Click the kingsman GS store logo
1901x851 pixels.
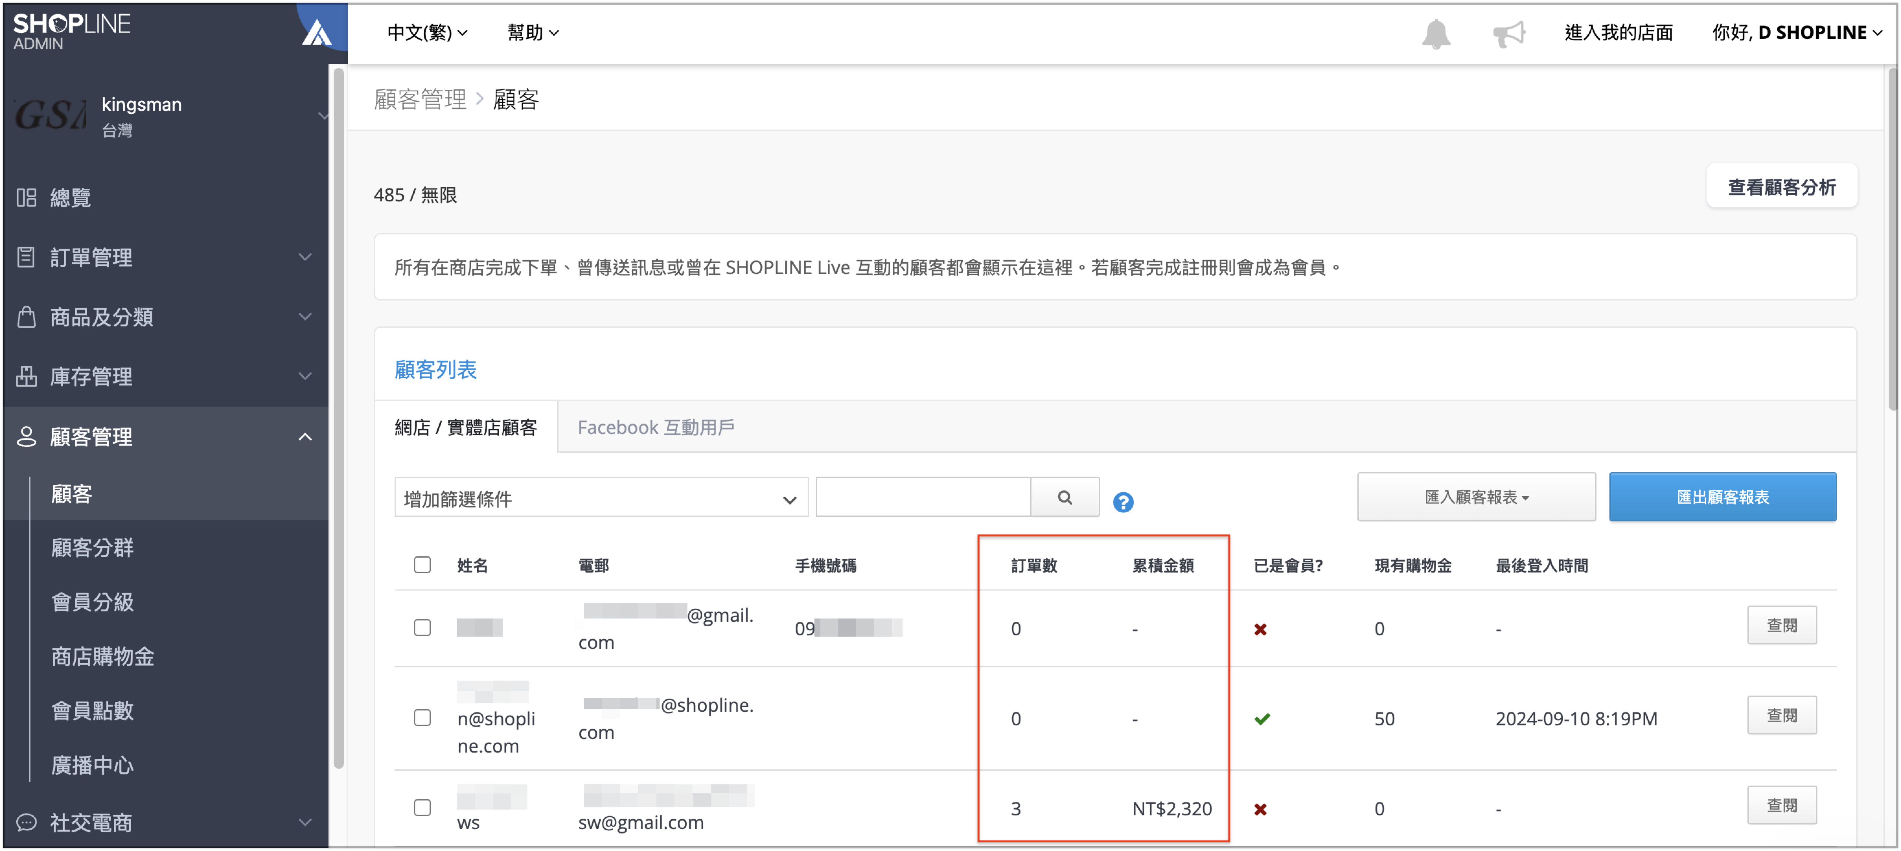[x=50, y=114]
